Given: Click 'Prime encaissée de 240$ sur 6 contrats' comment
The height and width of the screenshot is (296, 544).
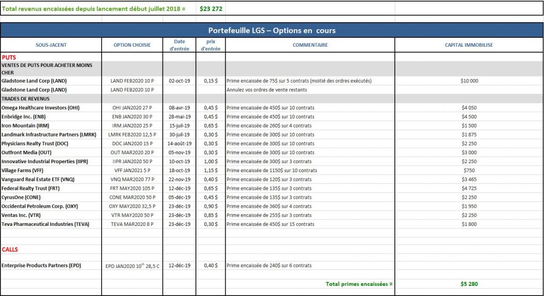Looking at the screenshot, I should pos(269,266).
